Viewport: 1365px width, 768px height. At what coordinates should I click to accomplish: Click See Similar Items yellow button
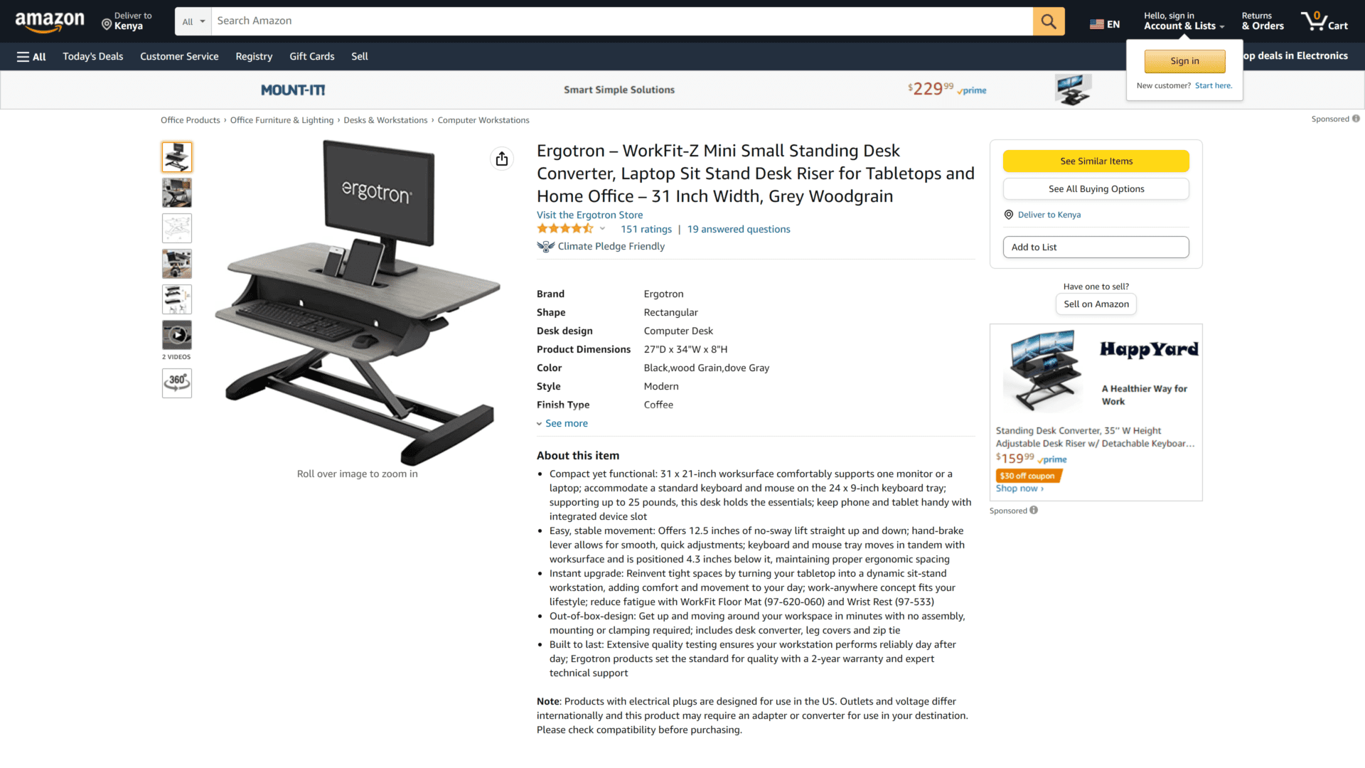coord(1096,160)
